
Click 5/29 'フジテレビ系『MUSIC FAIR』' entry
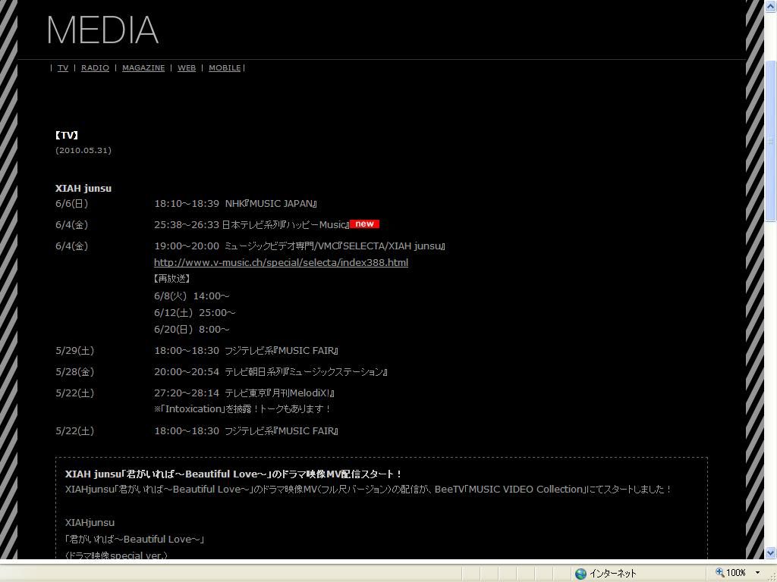[247, 351]
